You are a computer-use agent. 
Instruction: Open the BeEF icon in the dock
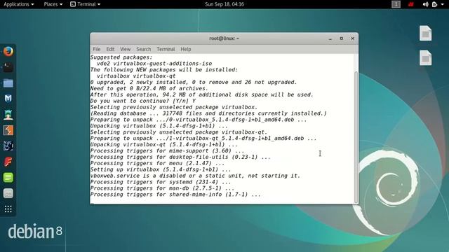[x=8, y=146]
